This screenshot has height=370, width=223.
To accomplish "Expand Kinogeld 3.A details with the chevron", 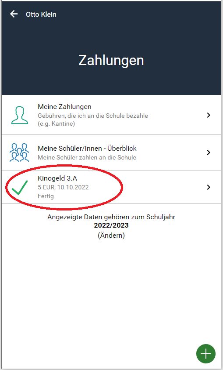I will pos(209,187).
